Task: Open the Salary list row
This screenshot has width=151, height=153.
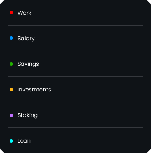Action: [x=75, y=38]
